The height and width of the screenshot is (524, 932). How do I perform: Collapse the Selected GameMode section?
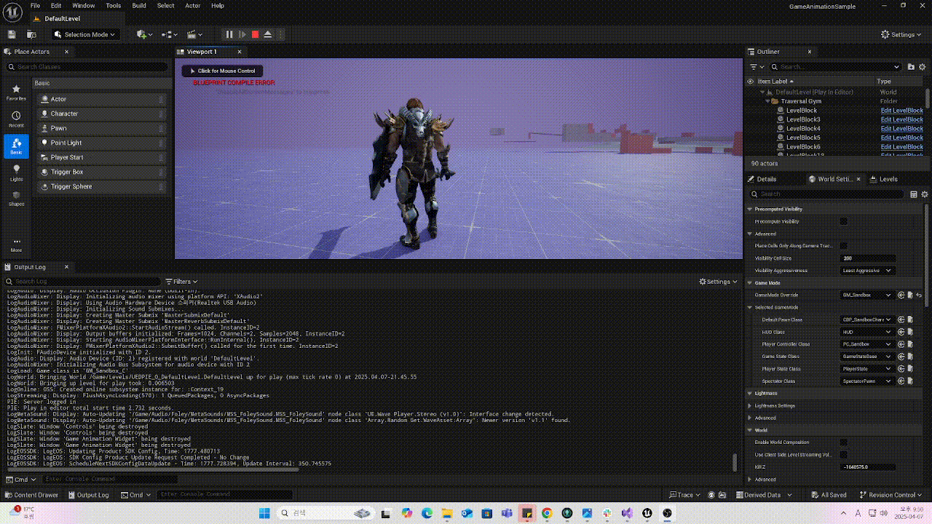pyautogui.click(x=751, y=307)
